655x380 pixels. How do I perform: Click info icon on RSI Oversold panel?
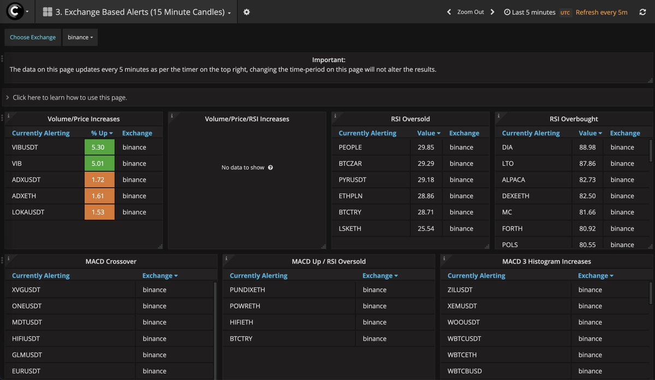coord(336,116)
